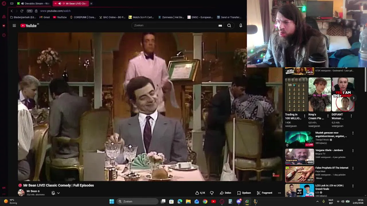Save the video with the Opslaan button
This screenshot has height=206, width=367.
pyautogui.click(x=244, y=193)
